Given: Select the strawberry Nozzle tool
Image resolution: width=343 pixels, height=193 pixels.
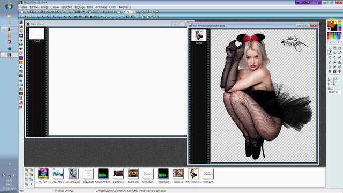Looking at the screenshot, I should [339, 71].
